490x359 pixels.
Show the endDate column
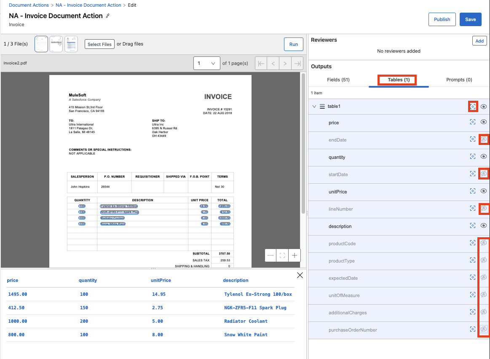point(484,139)
